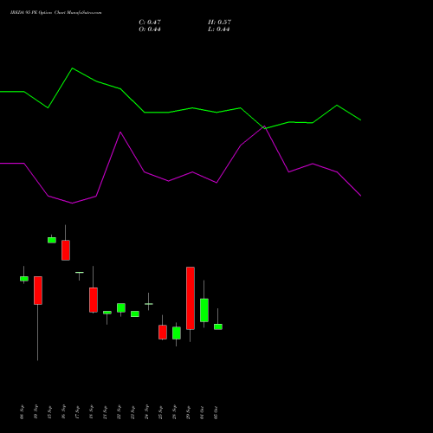This screenshot has width=433, height=433.
Task: Select the 17 Sep doji candle
Action: [x=80, y=273]
